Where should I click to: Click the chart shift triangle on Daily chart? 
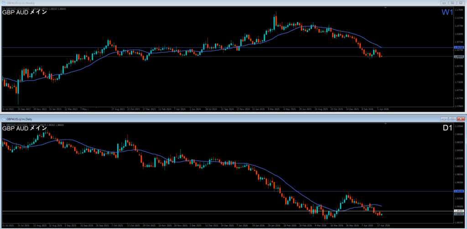(386, 124)
